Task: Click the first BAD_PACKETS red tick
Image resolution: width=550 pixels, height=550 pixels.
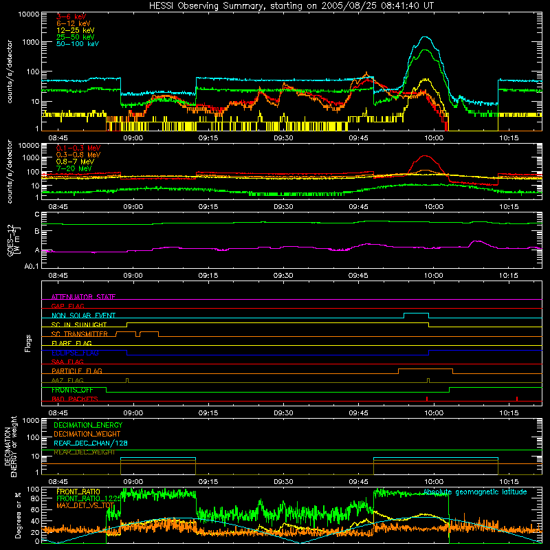Action: coord(426,399)
